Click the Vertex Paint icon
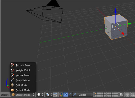135x98 pixels. coord(12,75)
